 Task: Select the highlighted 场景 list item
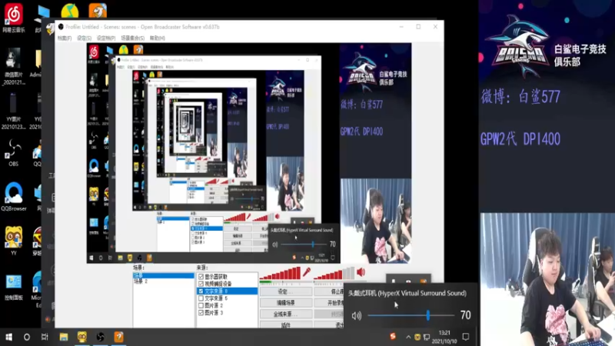(164, 275)
